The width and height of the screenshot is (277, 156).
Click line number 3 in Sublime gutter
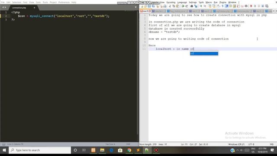point(6,19)
